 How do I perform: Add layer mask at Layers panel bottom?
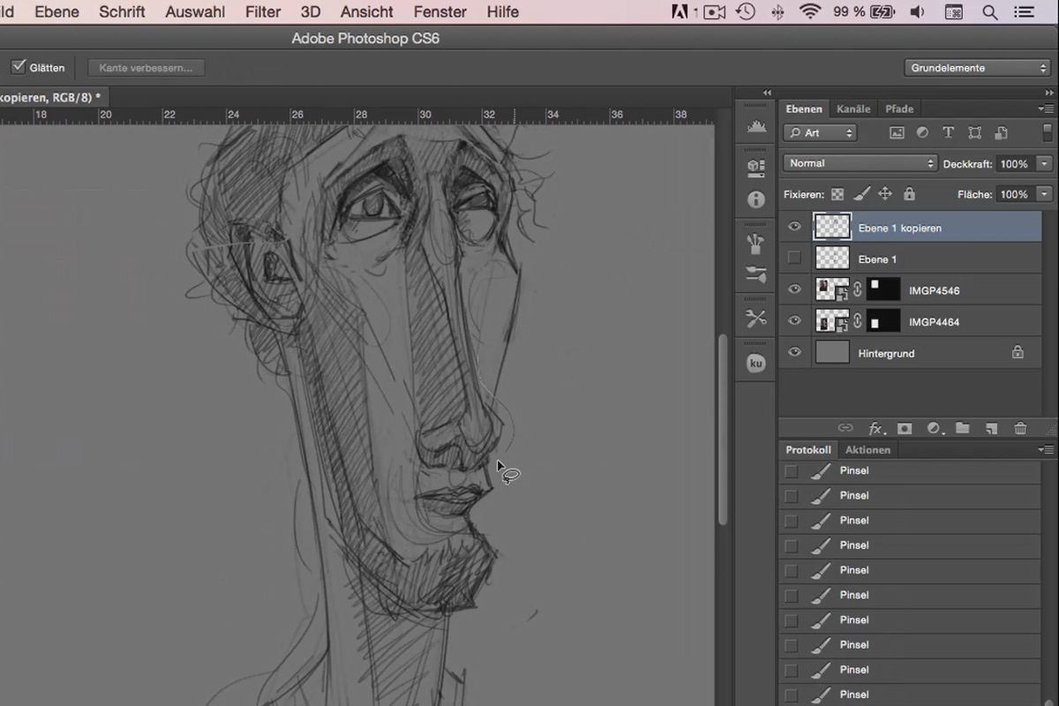tap(905, 428)
